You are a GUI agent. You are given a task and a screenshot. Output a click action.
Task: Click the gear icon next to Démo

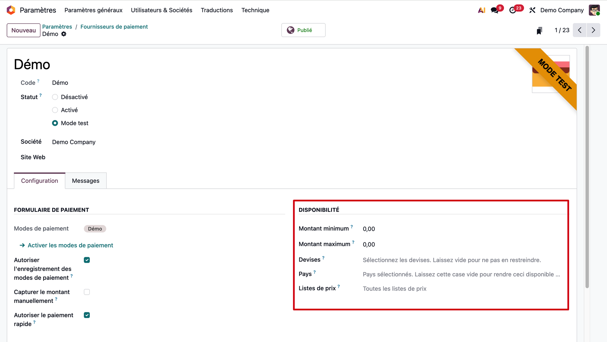(64, 34)
